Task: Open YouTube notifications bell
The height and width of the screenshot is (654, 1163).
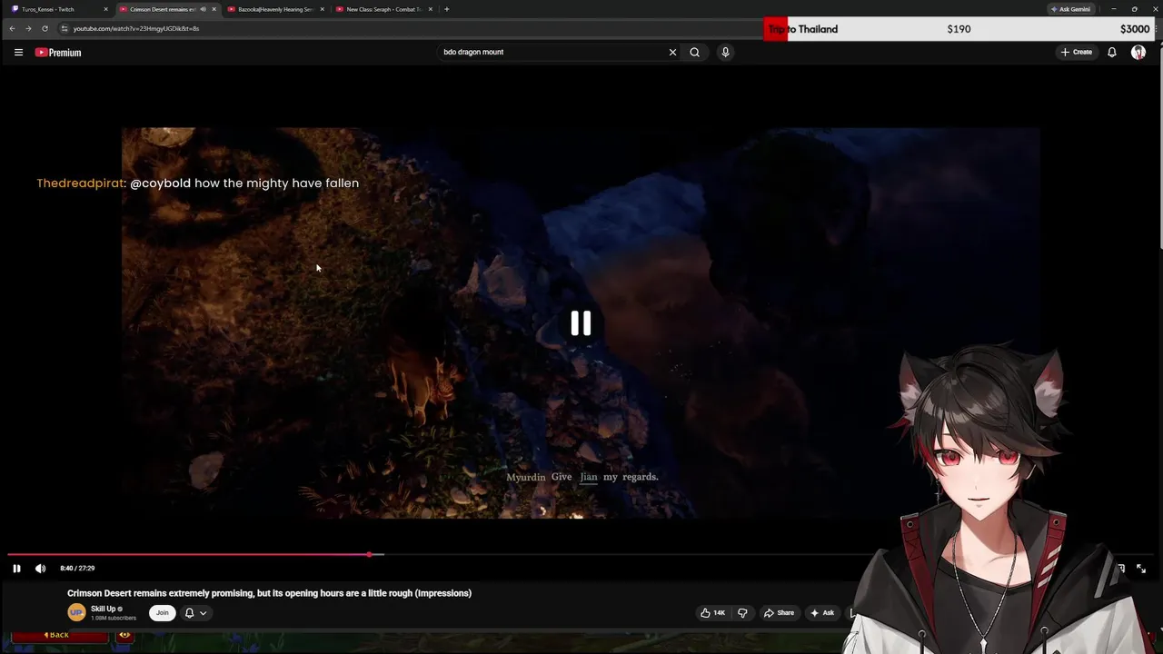Action: [1111, 52]
